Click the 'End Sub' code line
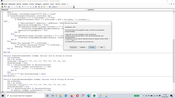The image size is (175, 98). click(x=7, y=52)
